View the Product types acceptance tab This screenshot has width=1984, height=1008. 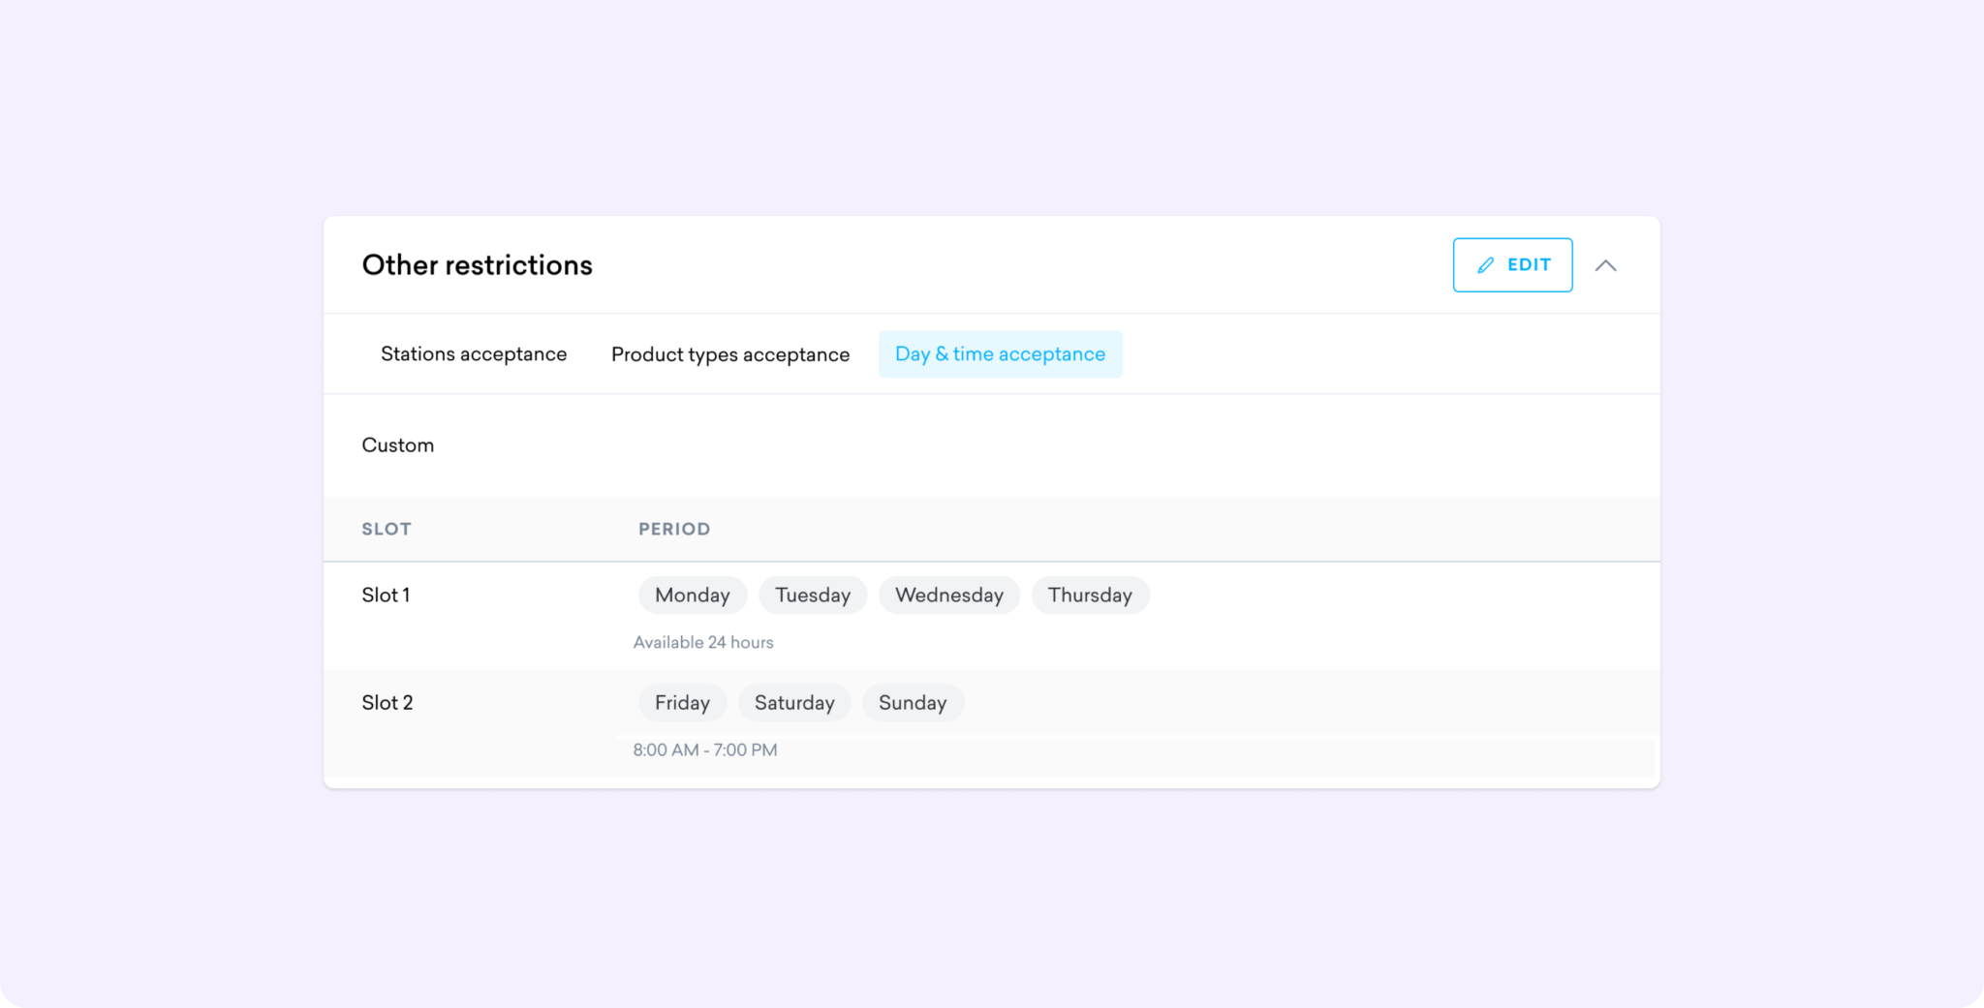click(729, 354)
